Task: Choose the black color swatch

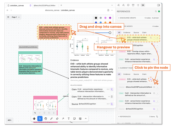Action: pos(96,18)
